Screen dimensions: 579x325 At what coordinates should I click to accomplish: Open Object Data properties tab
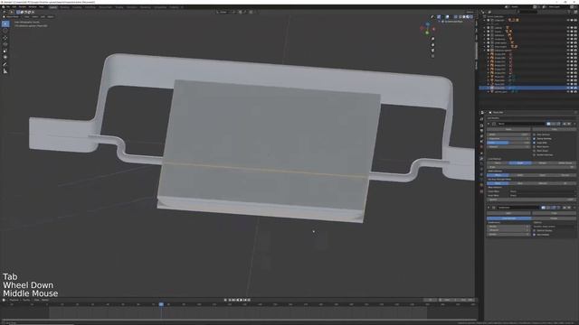(x=481, y=181)
